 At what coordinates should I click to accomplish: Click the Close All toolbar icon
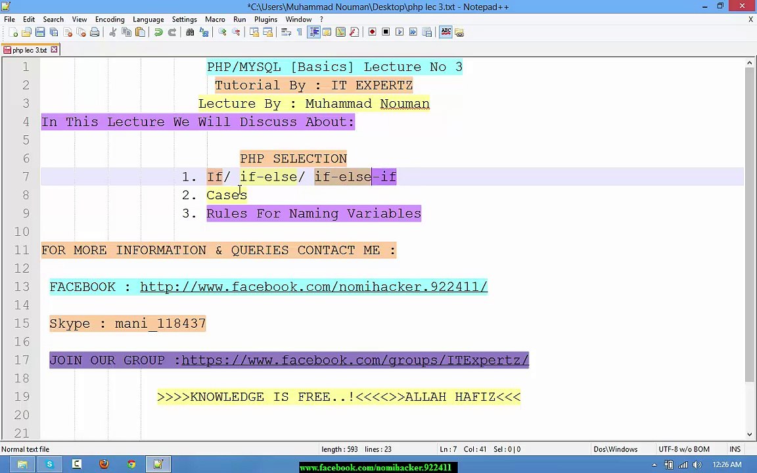pos(81,32)
